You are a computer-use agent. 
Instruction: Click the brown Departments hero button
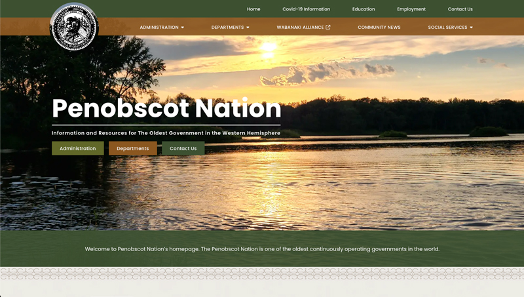(x=133, y=148)
